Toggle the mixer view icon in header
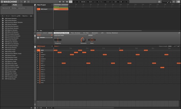This screenshot has height=109, width=181. (28, 2)
